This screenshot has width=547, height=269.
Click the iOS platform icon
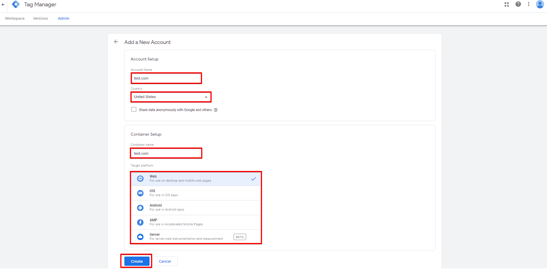coord(140,193)
